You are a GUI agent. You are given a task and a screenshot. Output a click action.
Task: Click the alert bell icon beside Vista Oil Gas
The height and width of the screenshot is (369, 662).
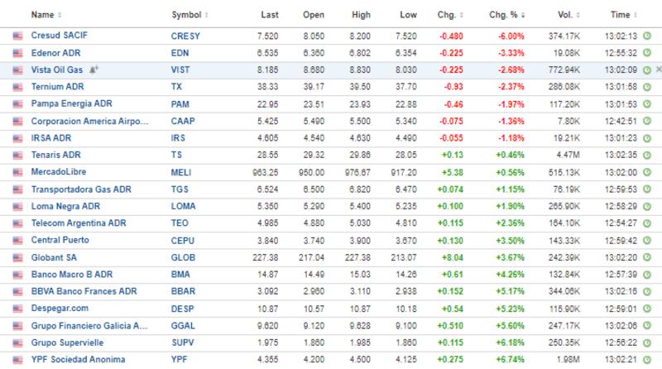click(93, 70)
